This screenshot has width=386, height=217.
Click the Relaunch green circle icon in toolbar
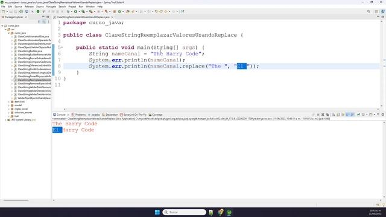21,11
